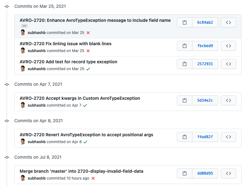Copy full SHA for commit fbcbed9

coord(185,46)
